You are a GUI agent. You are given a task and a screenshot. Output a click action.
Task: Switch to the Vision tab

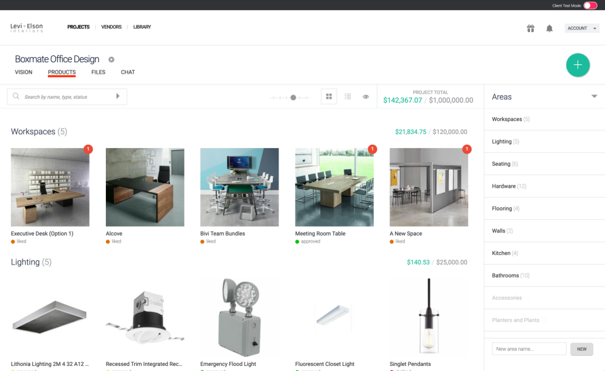[23, 72]
